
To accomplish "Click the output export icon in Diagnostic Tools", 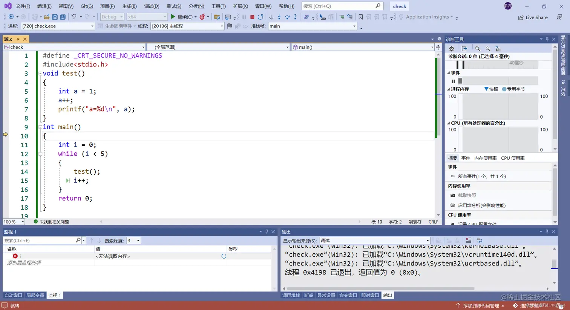I will 464,49.
